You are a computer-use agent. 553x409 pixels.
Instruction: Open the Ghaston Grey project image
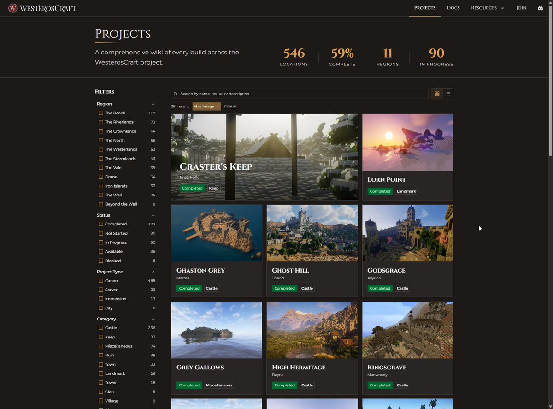point(217,233)
